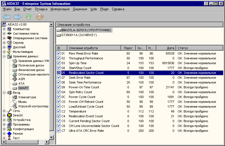Click the Refresh toolbar icon

pyautogui.click(x=40, y=17)
